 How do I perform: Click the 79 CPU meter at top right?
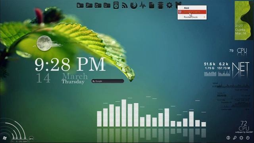(x=238, y=51)
